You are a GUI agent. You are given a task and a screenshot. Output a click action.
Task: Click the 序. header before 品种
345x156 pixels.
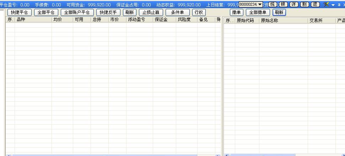pyautogui.click(x=10, y=20)
